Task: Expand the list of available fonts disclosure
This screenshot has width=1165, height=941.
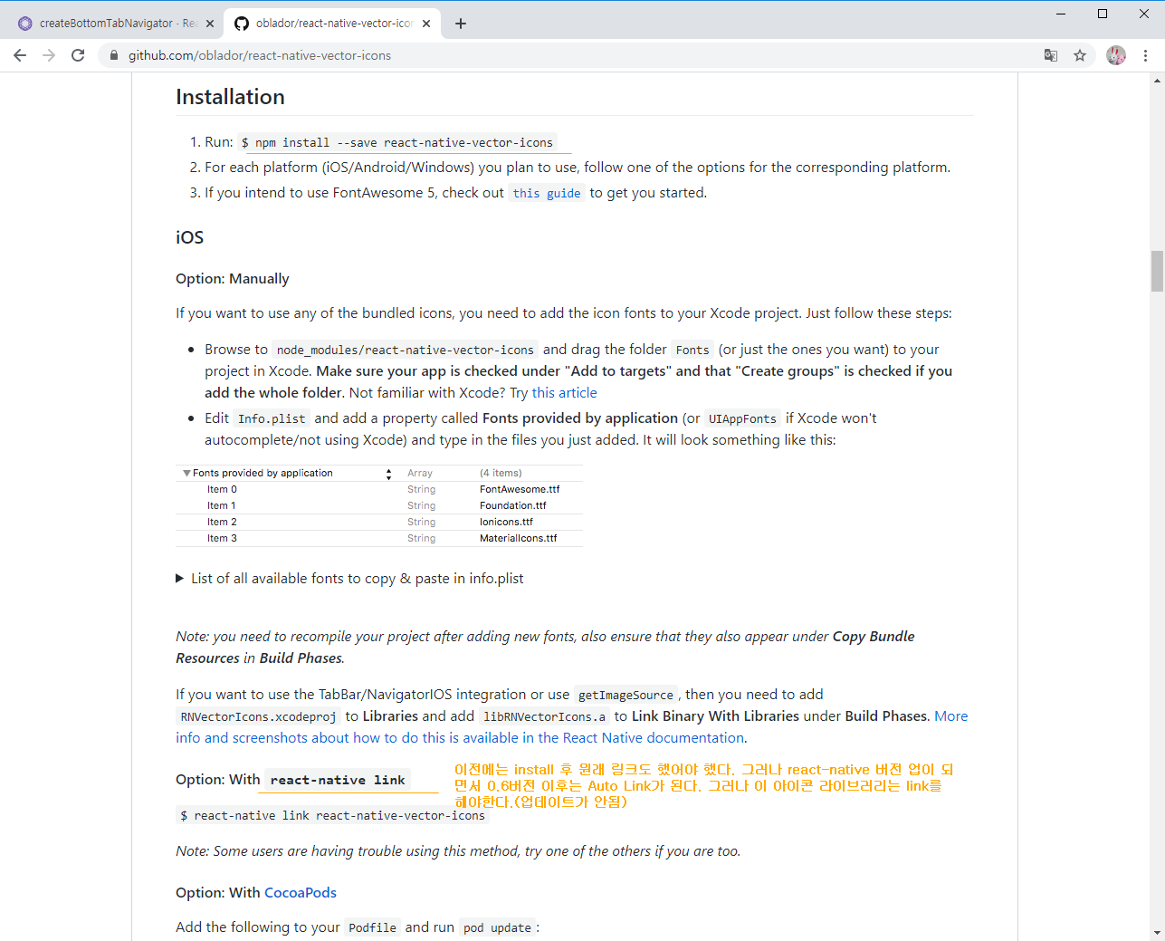Action: [x=349, y=578]
